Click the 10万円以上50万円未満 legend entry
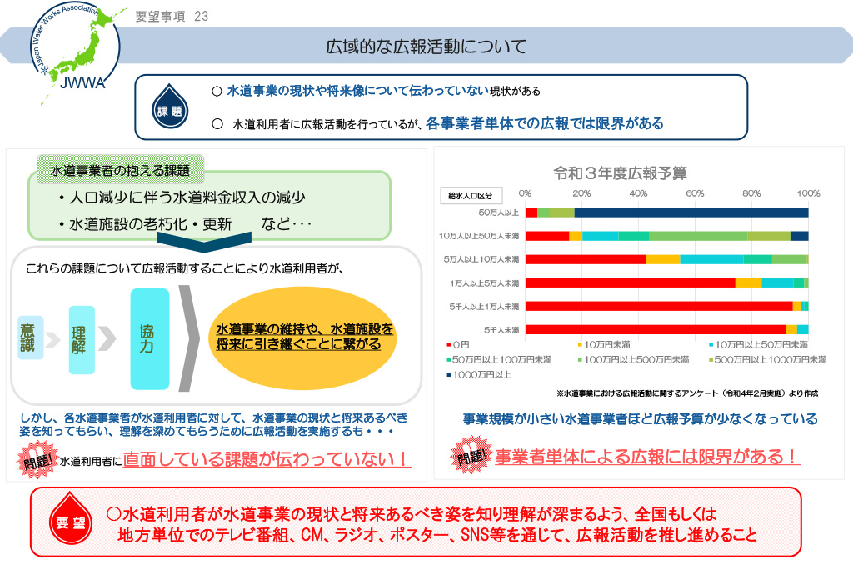 758,345
